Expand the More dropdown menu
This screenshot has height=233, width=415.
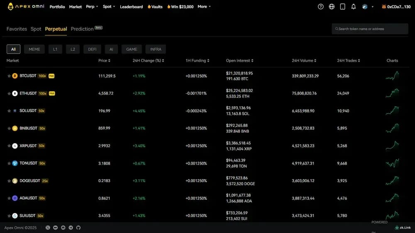point(204,7)
